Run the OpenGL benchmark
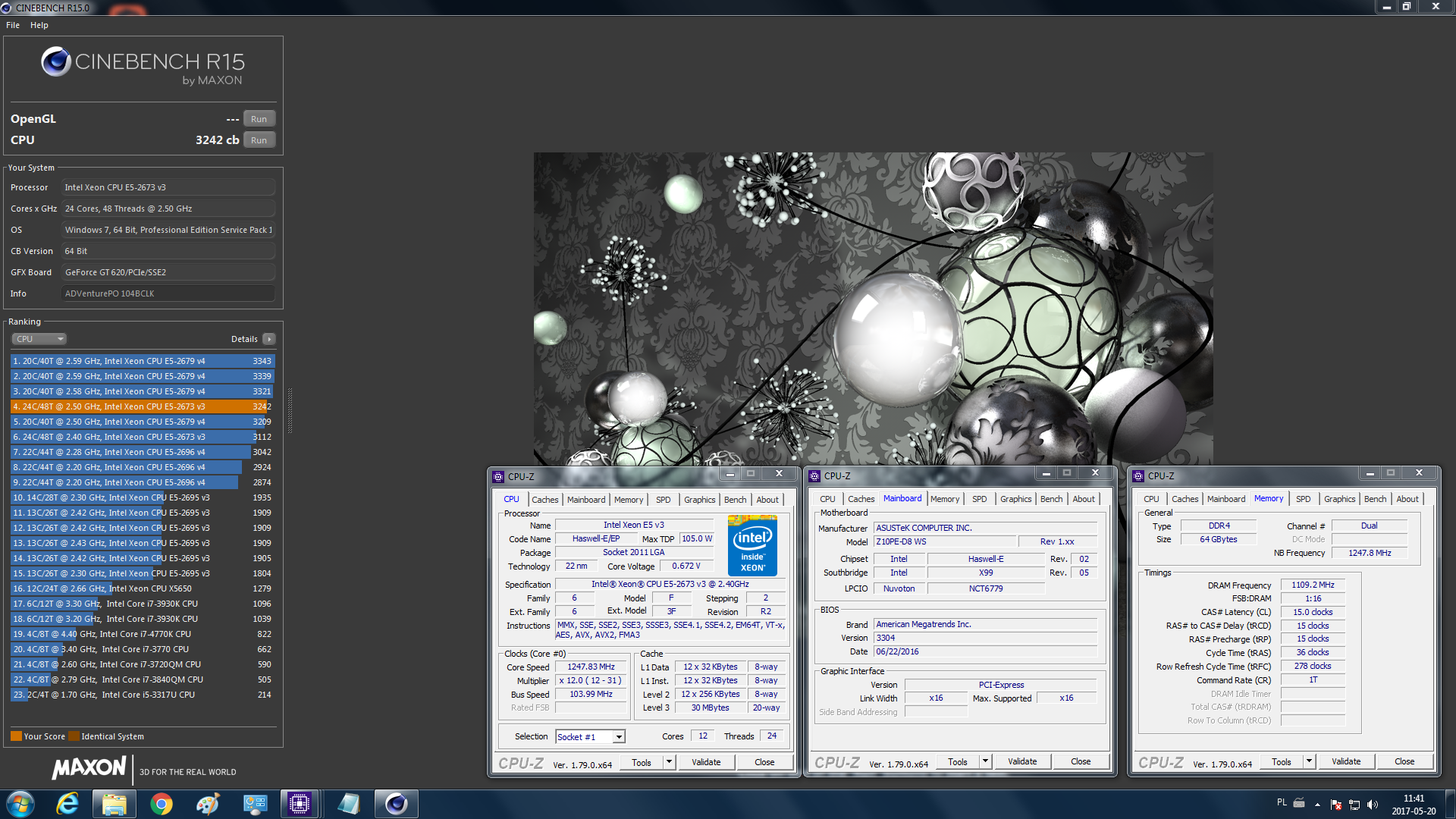The width and height of the screenshot is (1456, 819). [259, 119]
